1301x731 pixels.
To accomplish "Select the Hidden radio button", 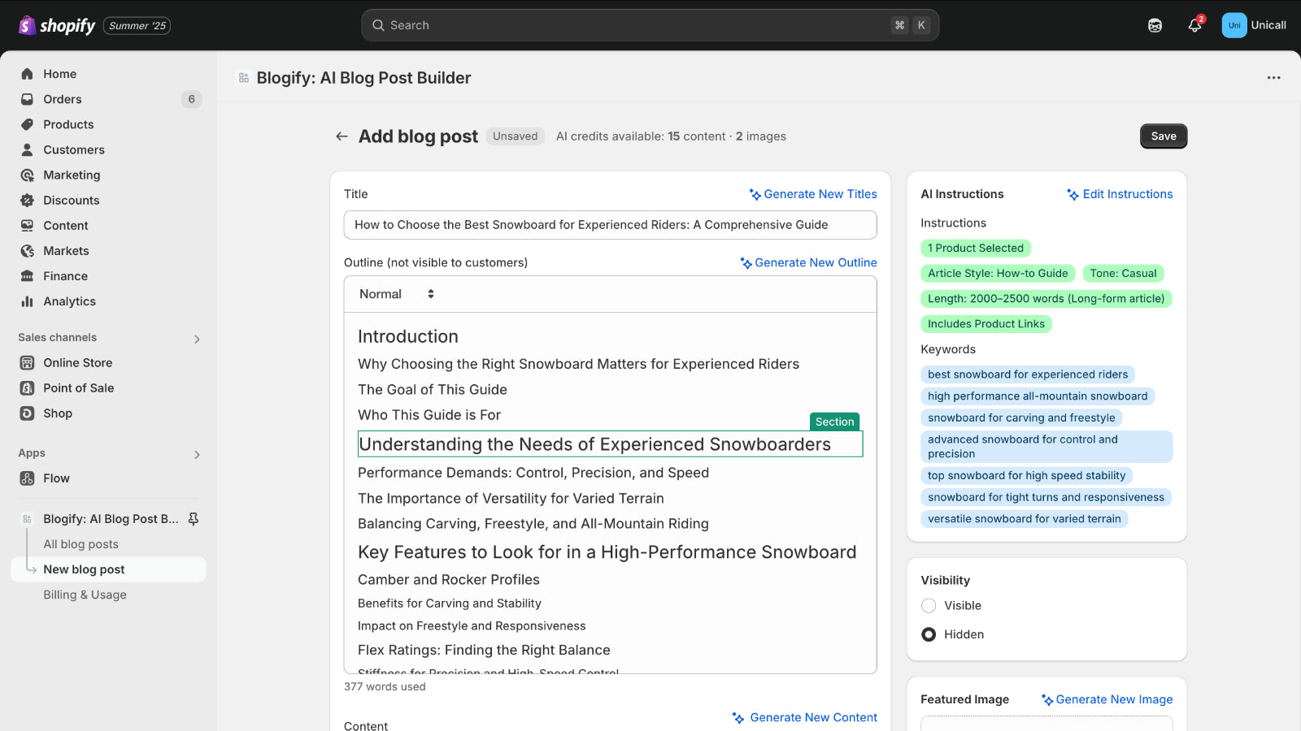I will click(929, 634).
